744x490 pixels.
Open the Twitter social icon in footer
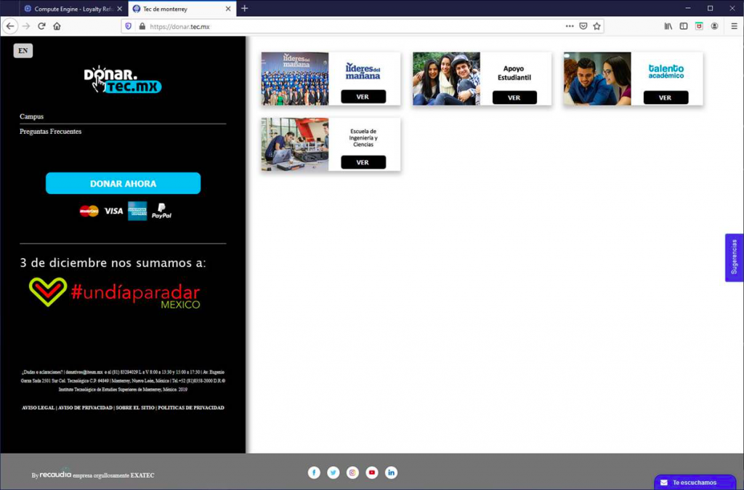(333, 473)
